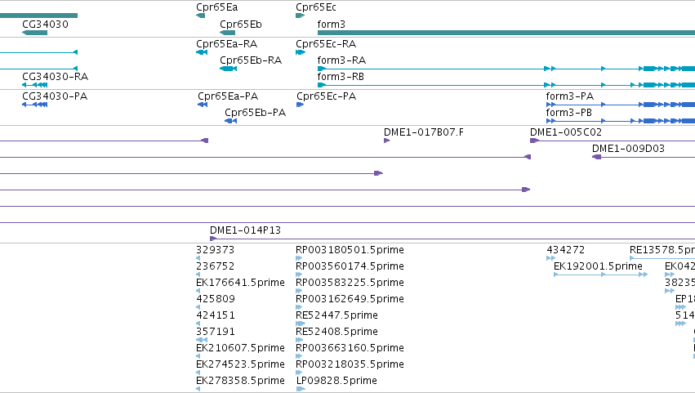Click the Cpr65Ea gene arrow glyph
The width and height of the screenshot is (695, 393).
pyautogui.click(x=200, y=16)
